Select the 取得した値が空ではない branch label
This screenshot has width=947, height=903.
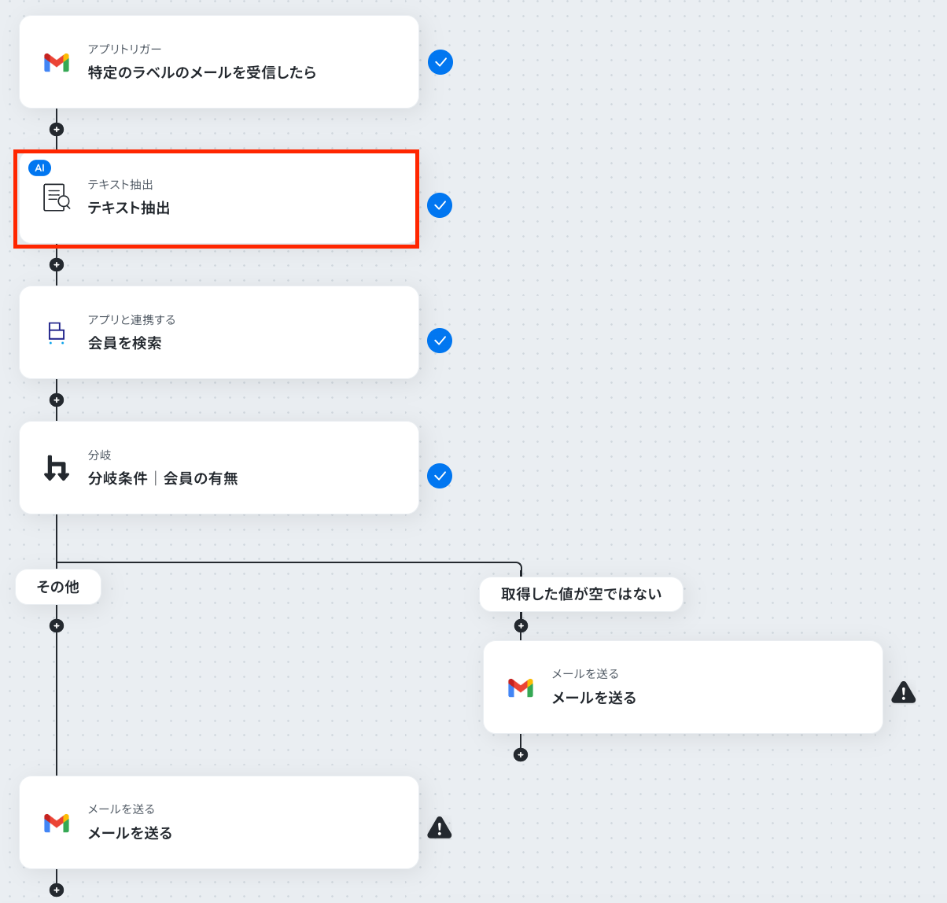[x=581, y=594]
